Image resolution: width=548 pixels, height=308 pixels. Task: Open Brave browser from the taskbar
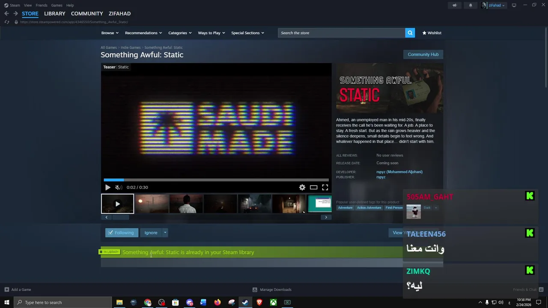pos(259,302)
